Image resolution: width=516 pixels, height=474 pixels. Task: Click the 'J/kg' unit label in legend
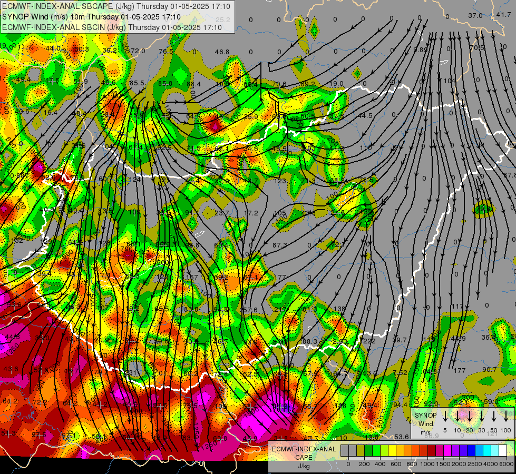[304, 466]
